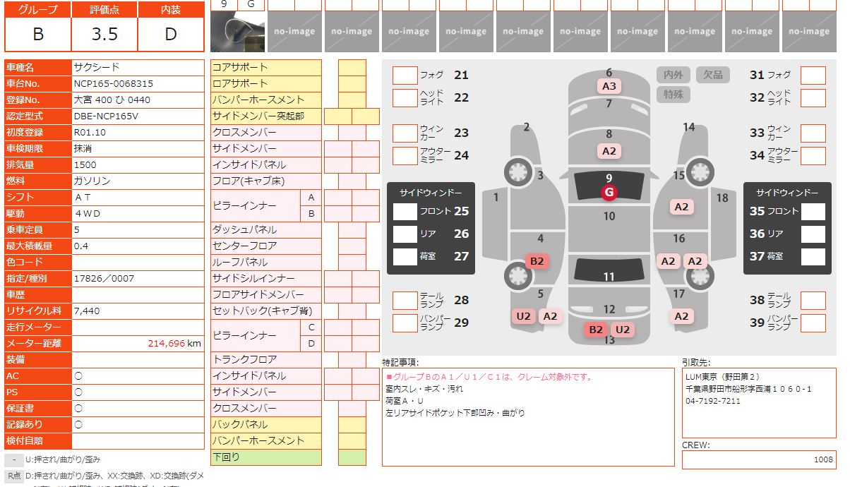This screenshot has width=850, height=487.
Task: Check the box for ヘッドライト 22
Action: [405, 97]
